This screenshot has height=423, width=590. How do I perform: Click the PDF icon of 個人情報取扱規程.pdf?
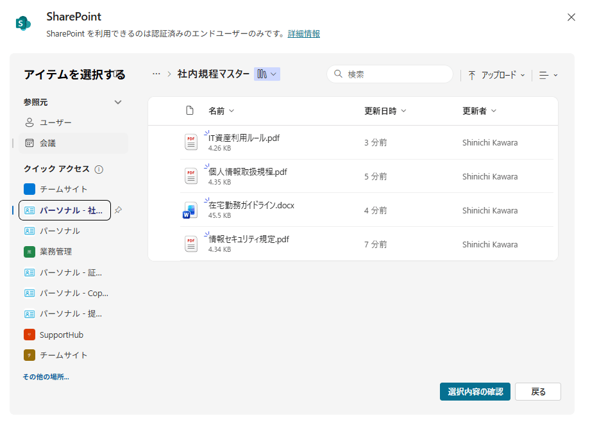[191, 176]
